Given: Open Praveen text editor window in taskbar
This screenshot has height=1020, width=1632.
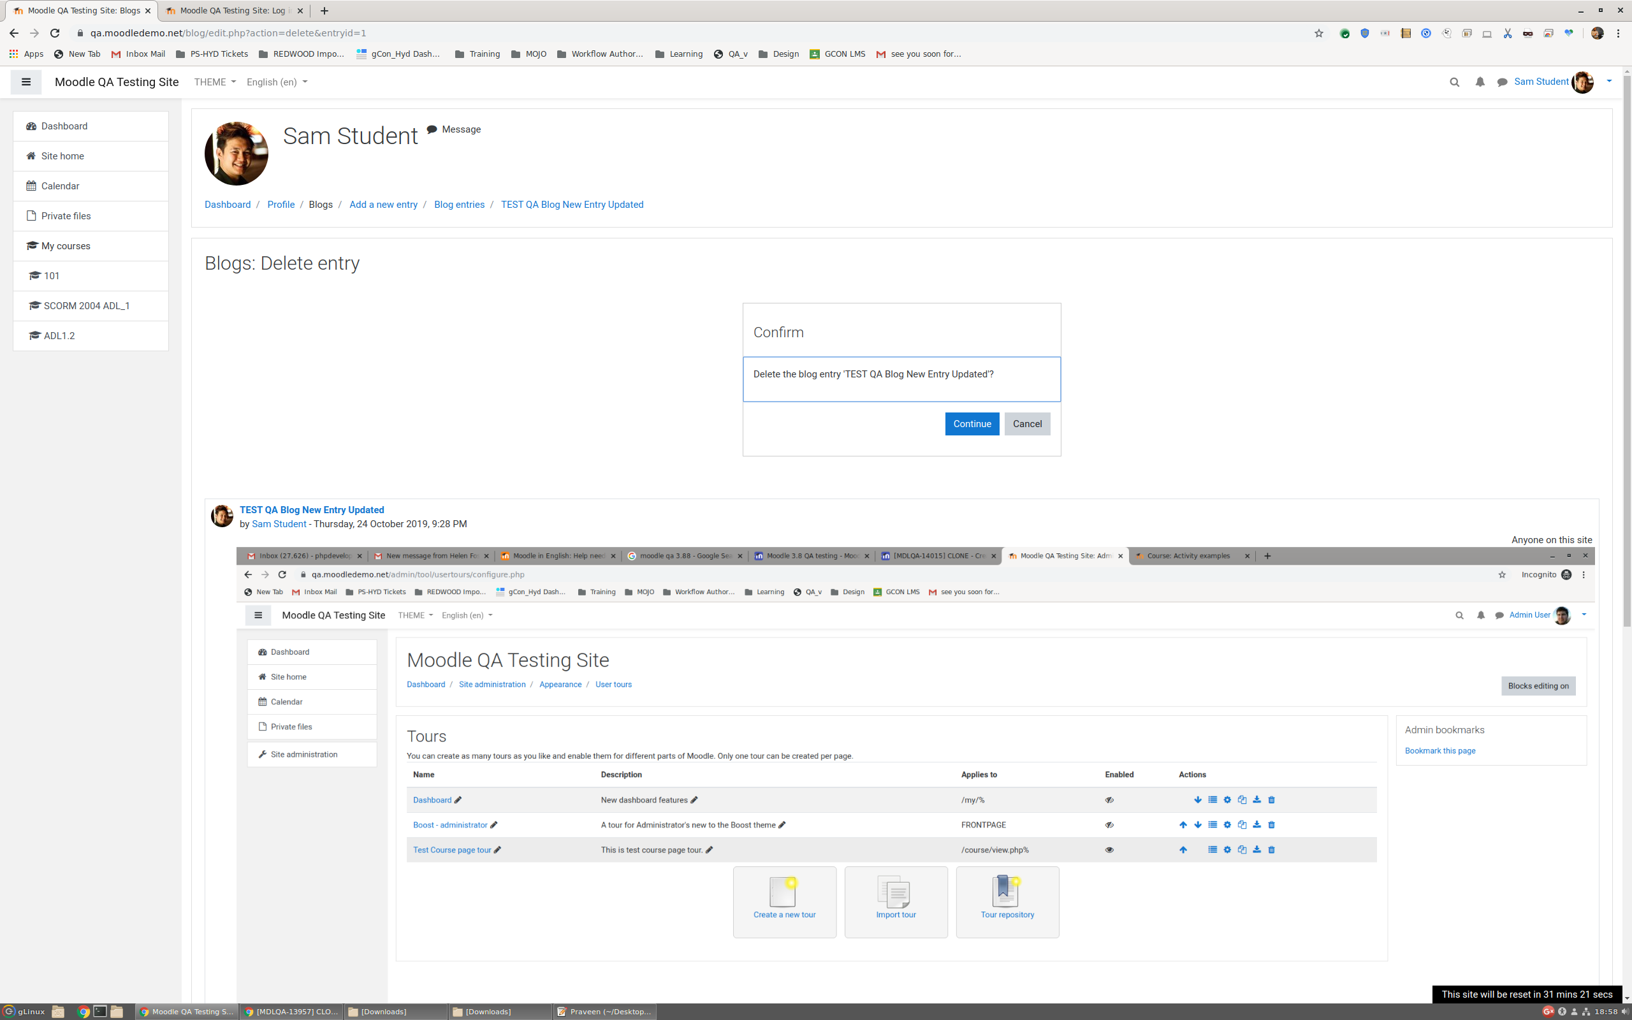Looking at the screenshot, I should (x=604, y=1011).
